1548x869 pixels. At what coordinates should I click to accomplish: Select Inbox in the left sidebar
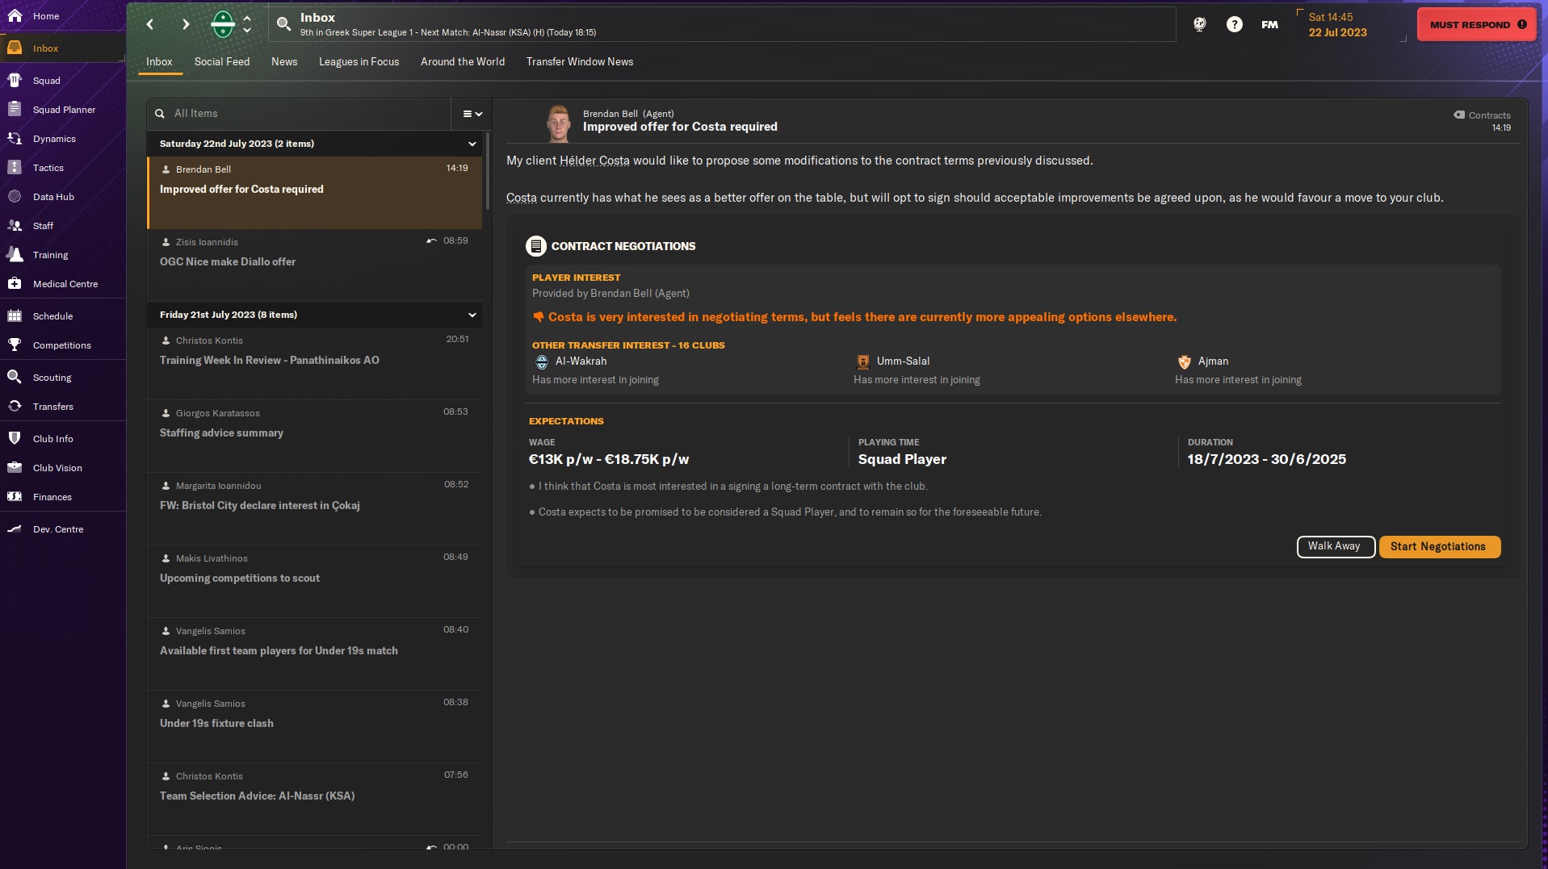(x=63, y=48)
